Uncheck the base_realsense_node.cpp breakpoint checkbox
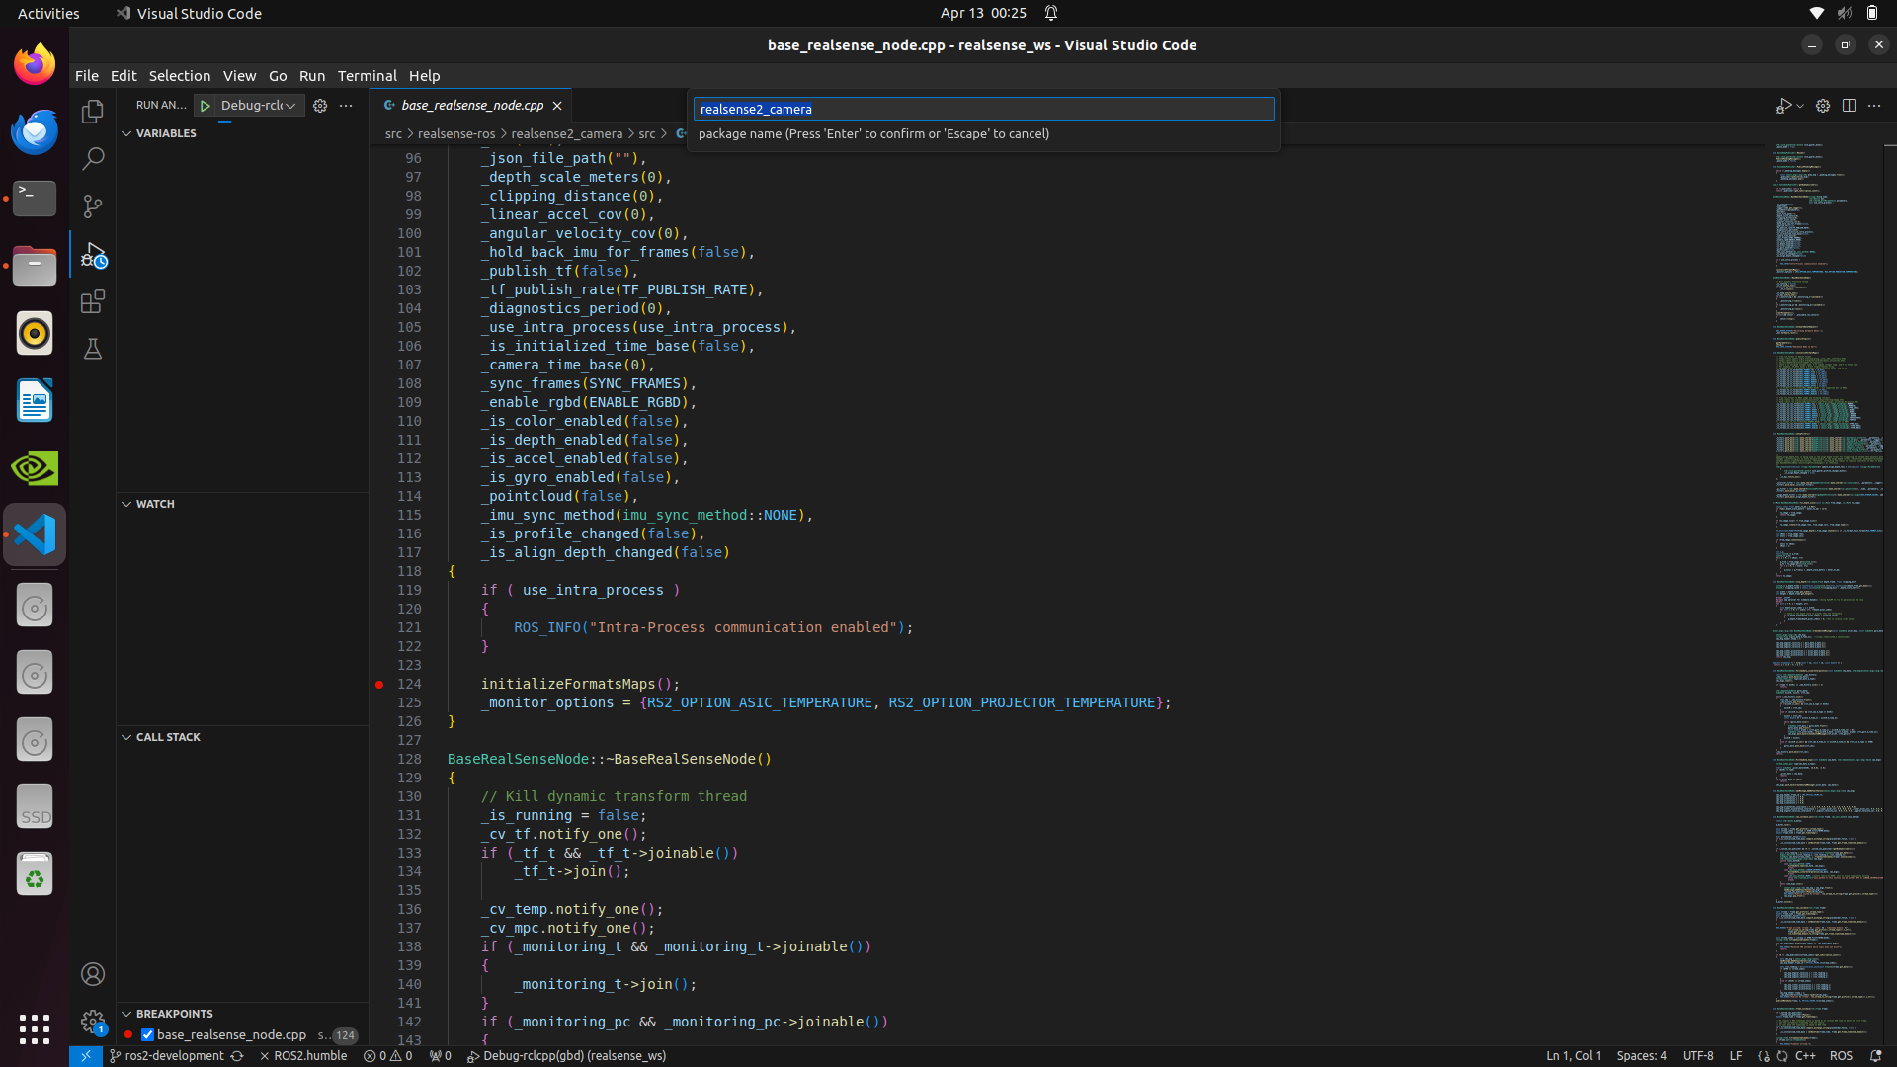Screen dimensions: 1897x1067 (147, 1035)
